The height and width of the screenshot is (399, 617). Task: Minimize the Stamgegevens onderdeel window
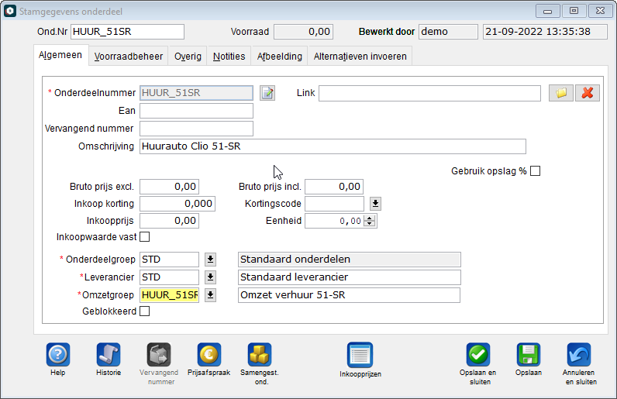[x=547, y=11]
